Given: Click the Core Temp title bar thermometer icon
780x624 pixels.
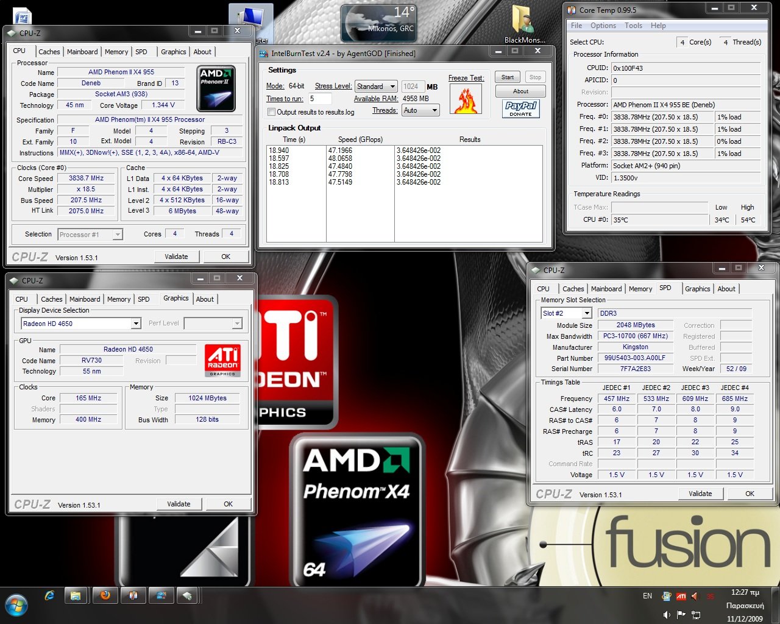Looking at the screenshot, I should point(572,10).
